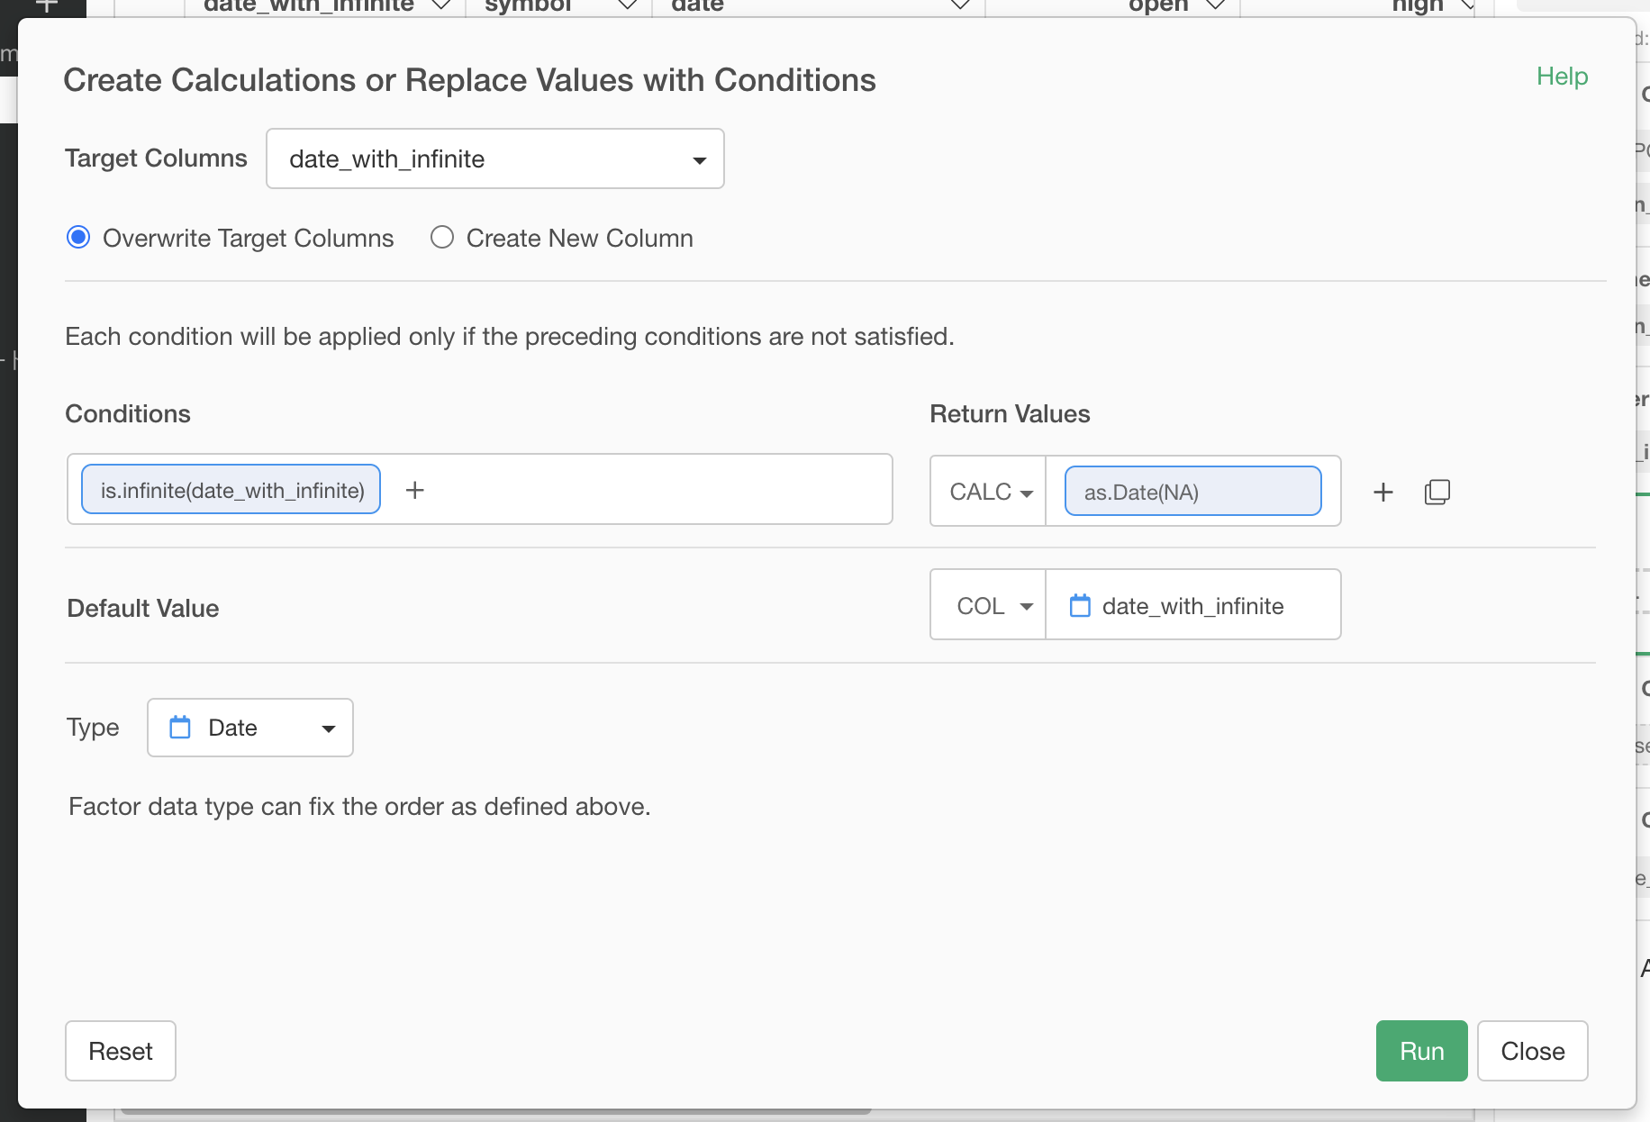Click calendar icon in Default Value column field

(x=1079, y=606)
